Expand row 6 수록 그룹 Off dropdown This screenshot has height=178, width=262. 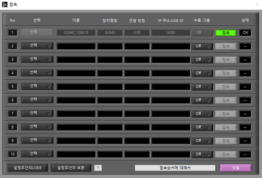pos(202,101)
